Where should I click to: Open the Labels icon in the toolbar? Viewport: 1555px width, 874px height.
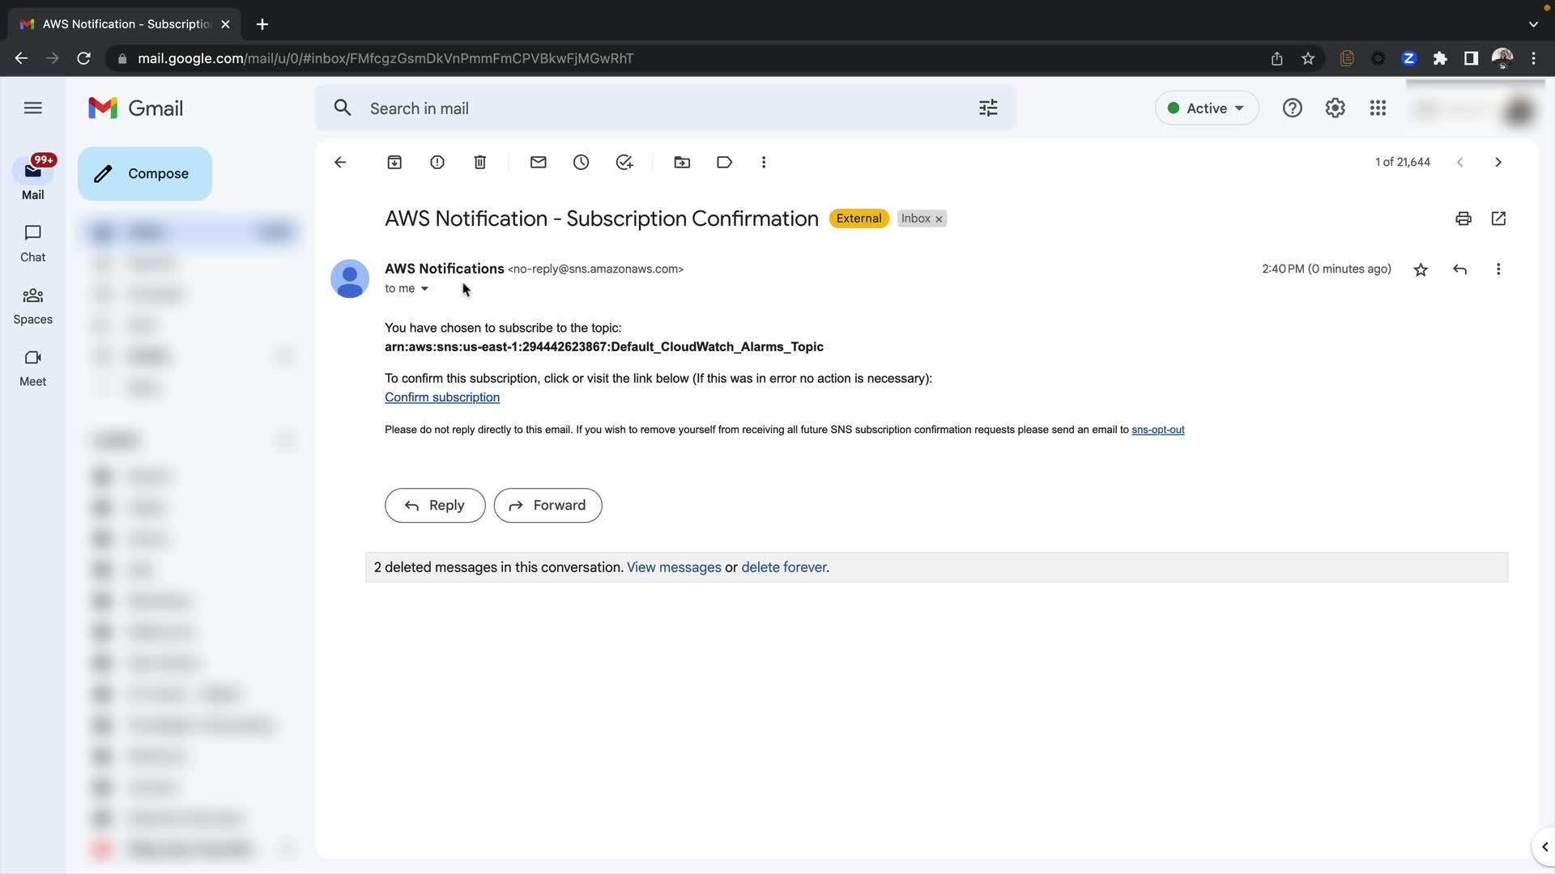click(x=725, y=163)
